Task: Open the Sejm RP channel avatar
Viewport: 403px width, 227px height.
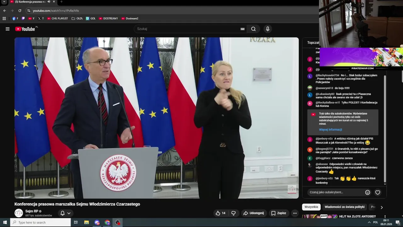Action: [19, 213]
